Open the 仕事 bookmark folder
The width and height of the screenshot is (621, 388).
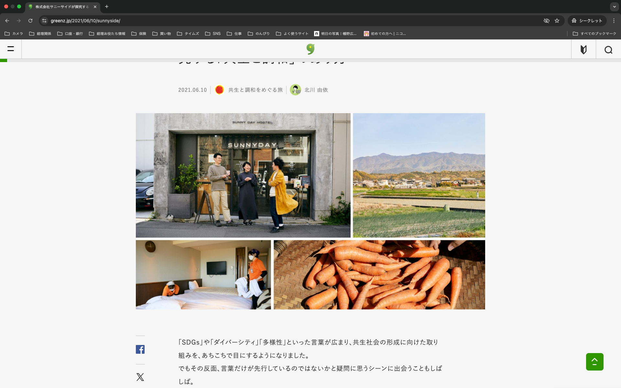pos(234,34)
